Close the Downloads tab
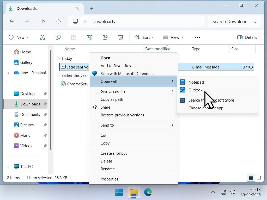 coord(77,8)
